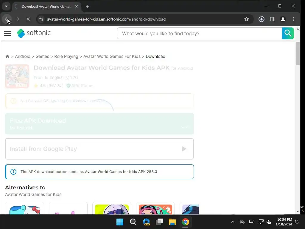Click the Avatar World app icon thumbnail
Screen dimensions: 305x229
pyautogui.click(x=17, y=76)
